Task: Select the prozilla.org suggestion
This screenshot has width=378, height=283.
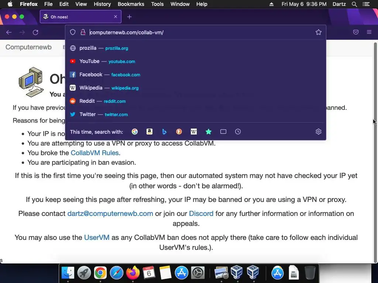Action: (x=196, y=48)
